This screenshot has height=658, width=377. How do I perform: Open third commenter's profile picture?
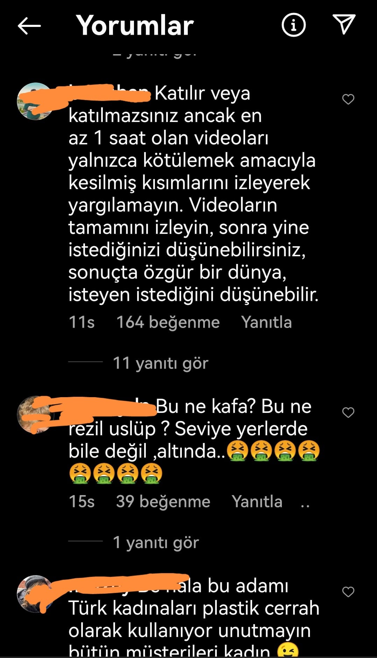(x=35, y=594)
